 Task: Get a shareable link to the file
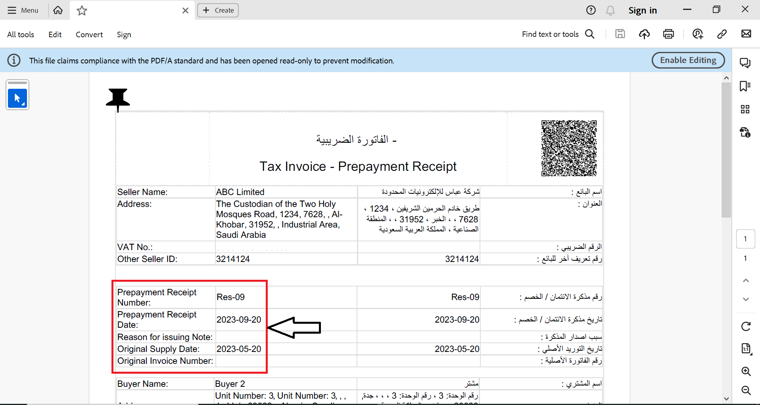[722, 34]
